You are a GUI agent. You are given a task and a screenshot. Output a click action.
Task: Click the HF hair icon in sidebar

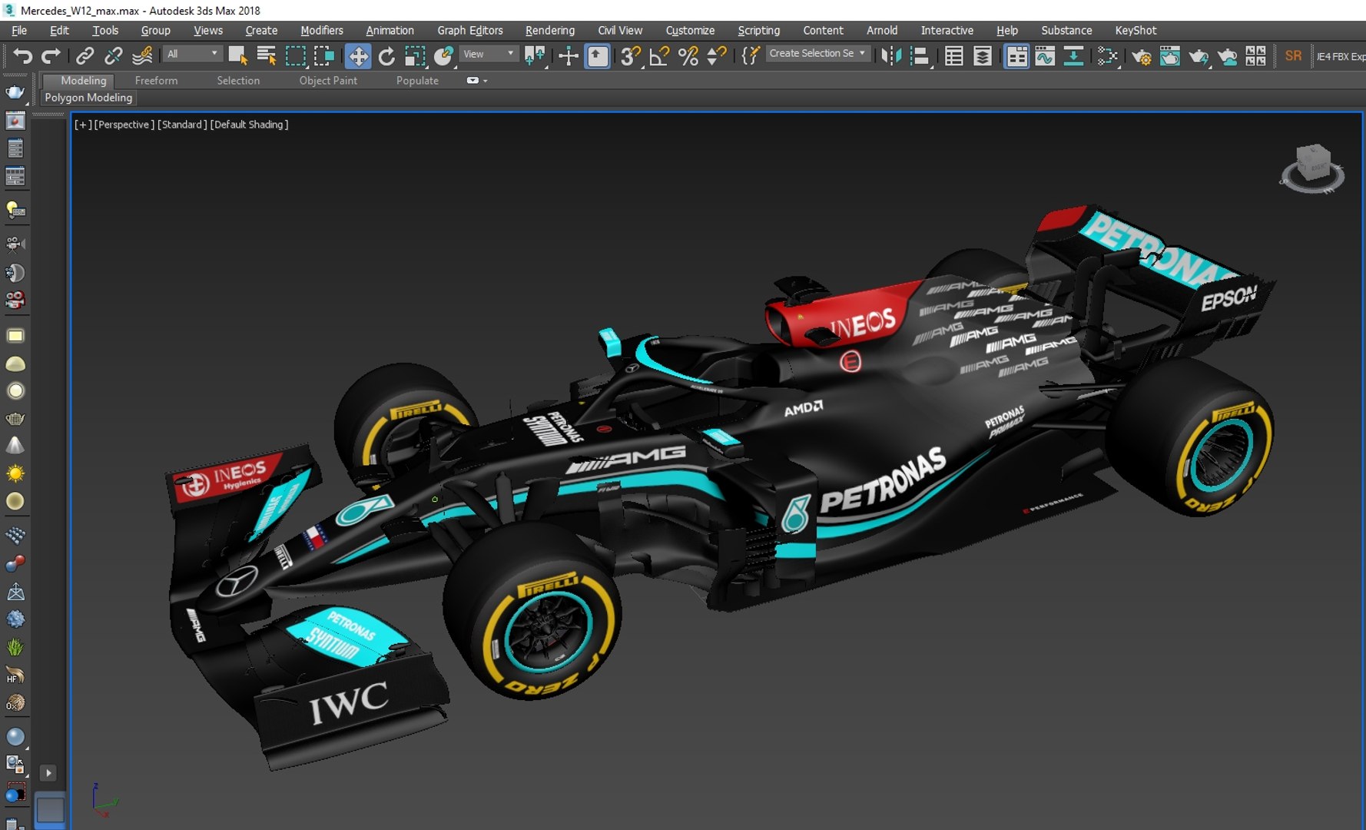pos(15,676)
